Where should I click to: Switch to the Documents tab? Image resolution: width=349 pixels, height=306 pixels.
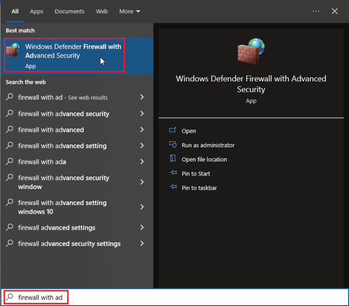pyautogui.click(x=70, y=11)
